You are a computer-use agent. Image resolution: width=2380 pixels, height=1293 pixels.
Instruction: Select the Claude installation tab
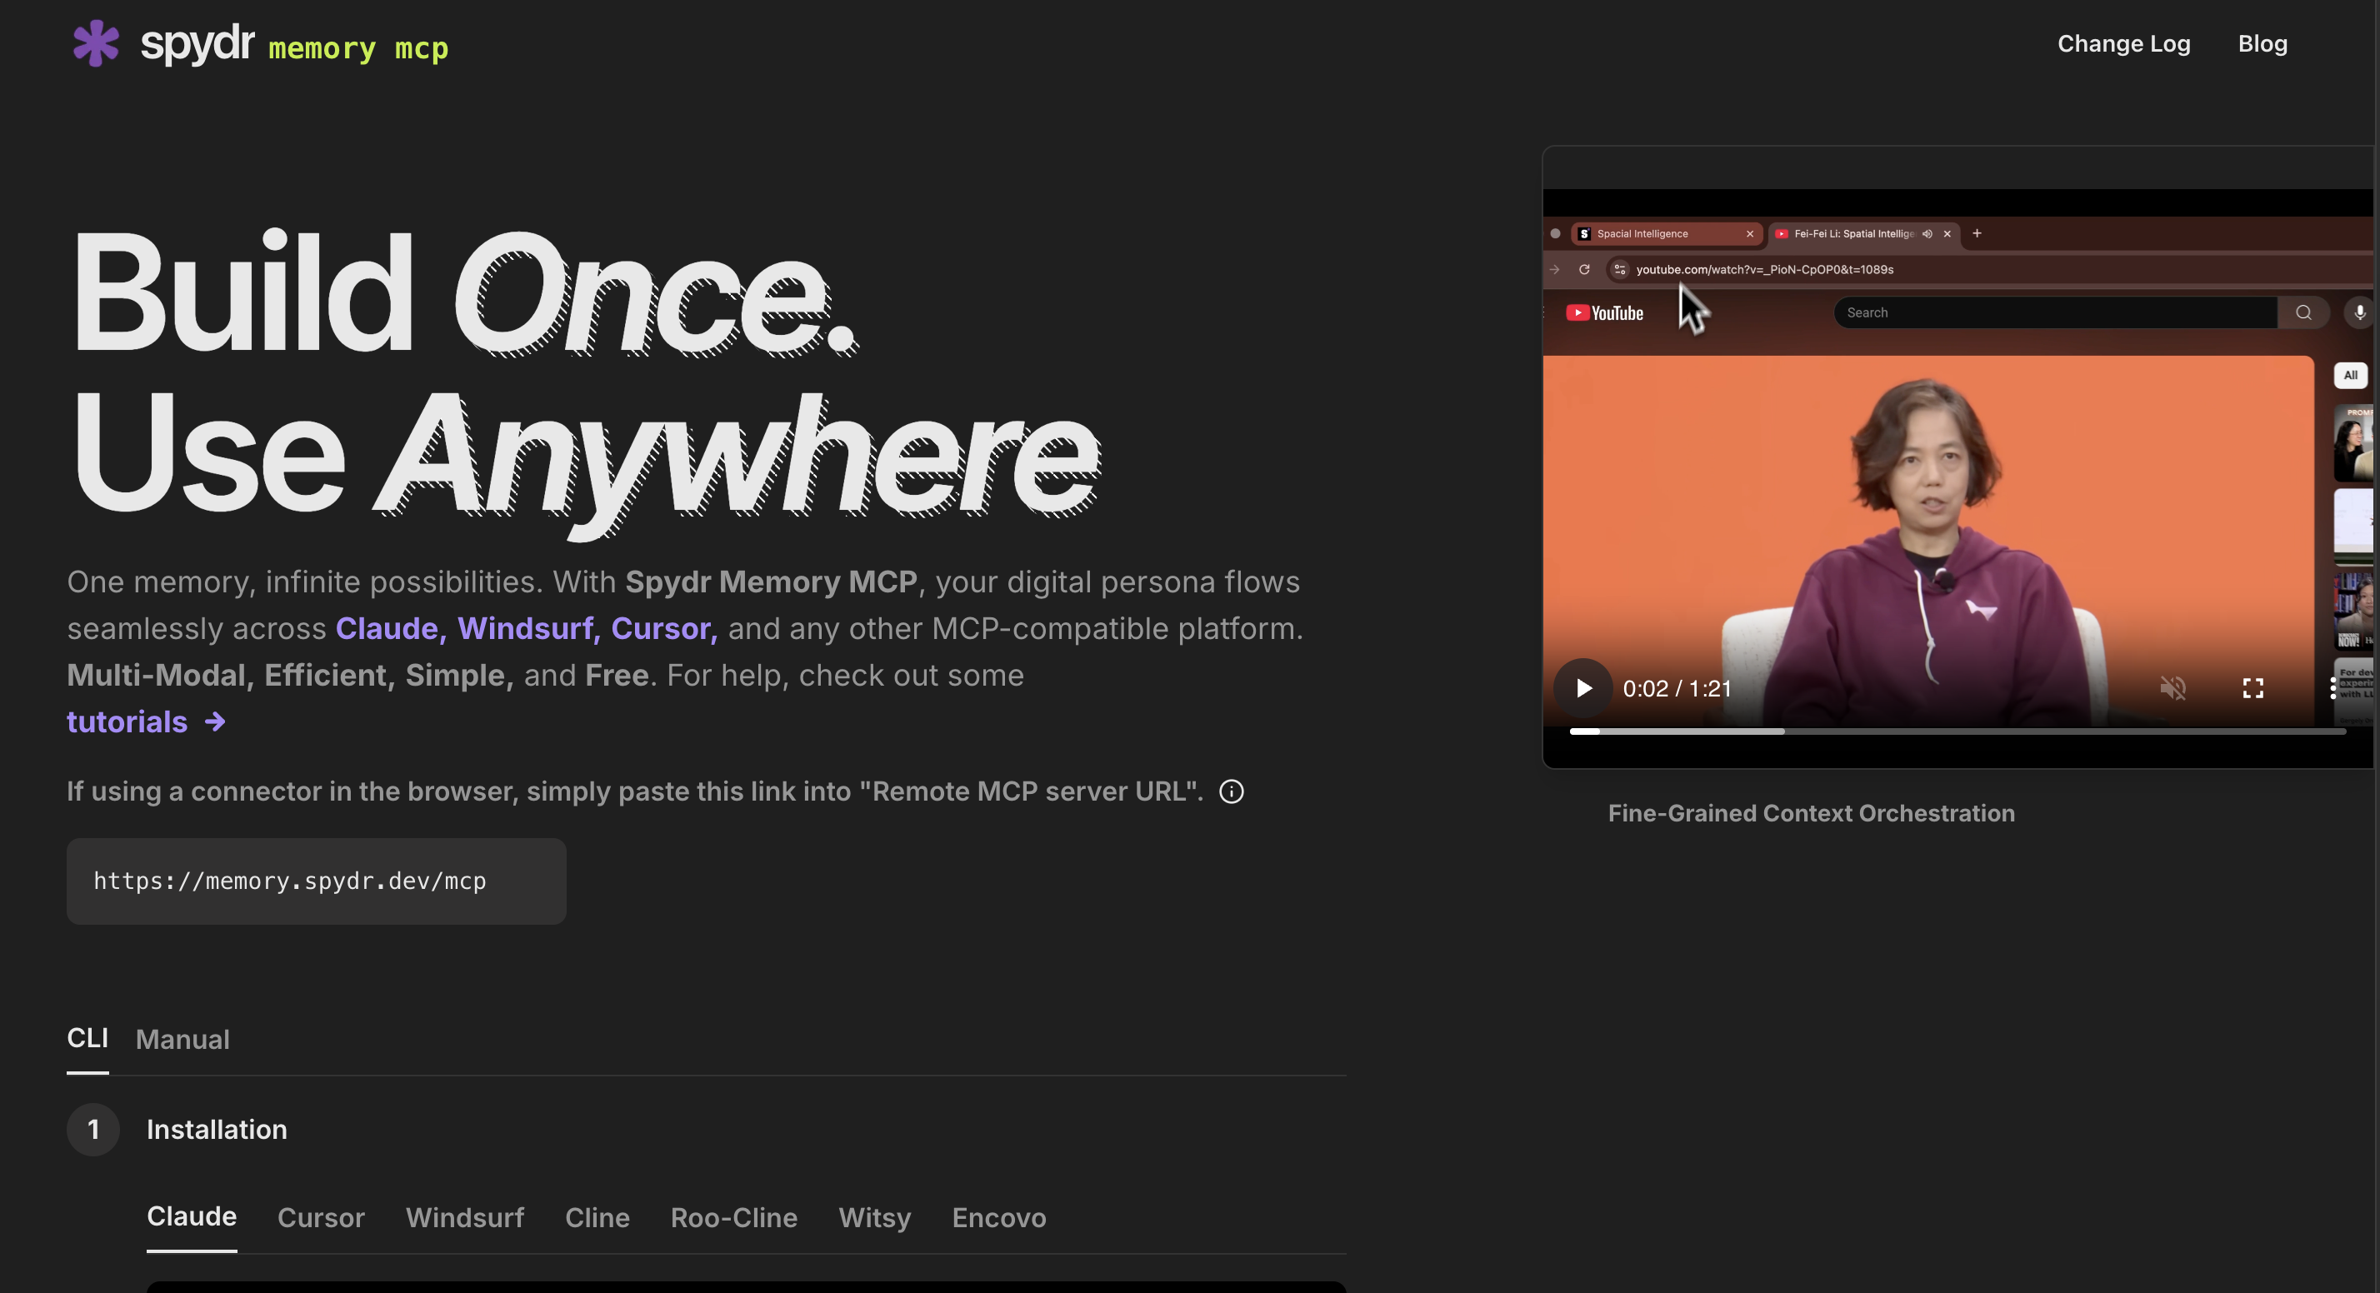(192, 1216)
